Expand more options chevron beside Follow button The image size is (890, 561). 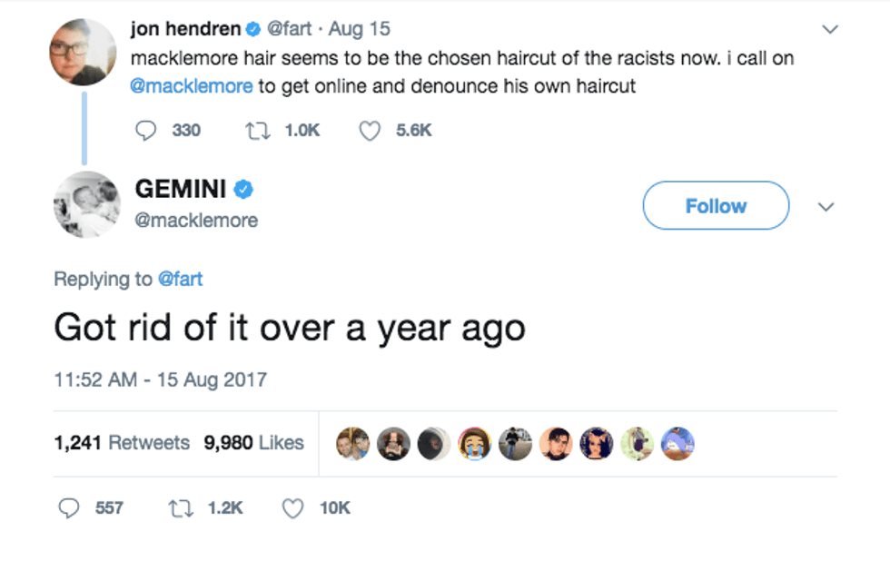coord(826,207)
